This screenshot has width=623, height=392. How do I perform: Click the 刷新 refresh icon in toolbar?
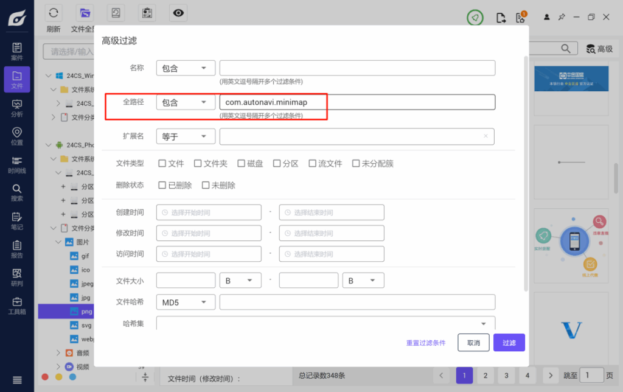tap(54, 12)
